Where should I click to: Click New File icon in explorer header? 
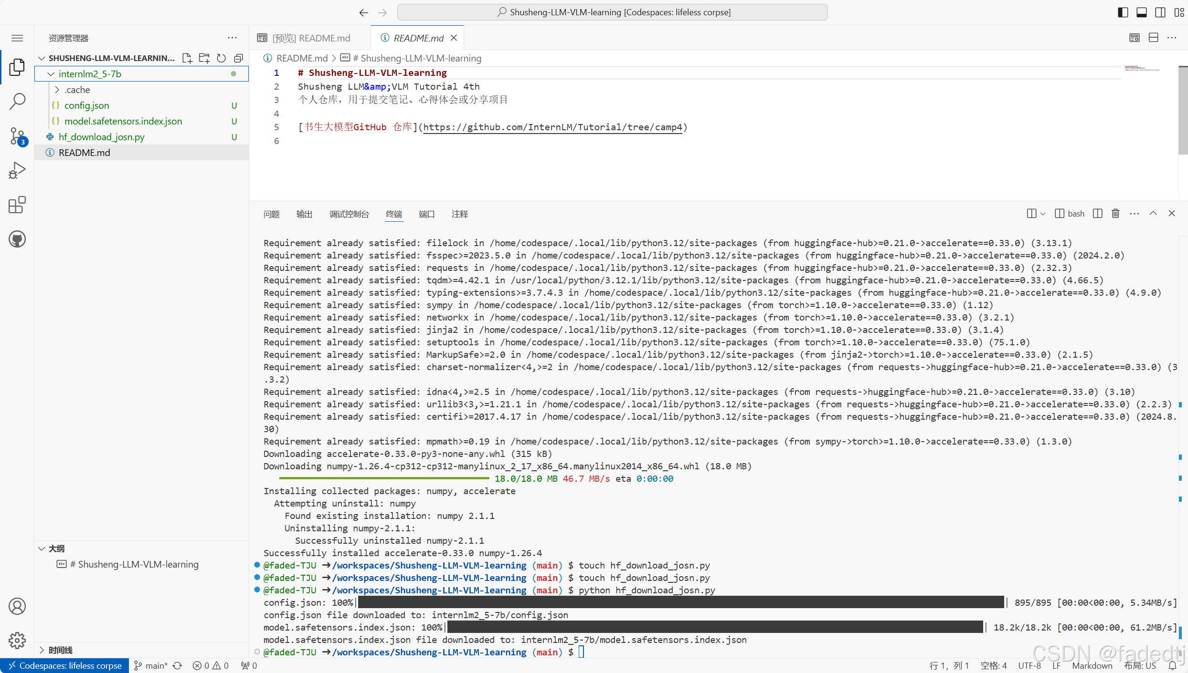click(187, 58)
